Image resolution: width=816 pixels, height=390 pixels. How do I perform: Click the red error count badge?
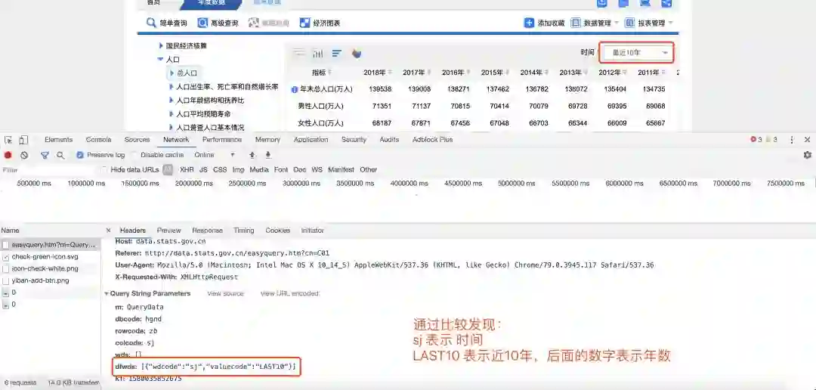(756, 140)
